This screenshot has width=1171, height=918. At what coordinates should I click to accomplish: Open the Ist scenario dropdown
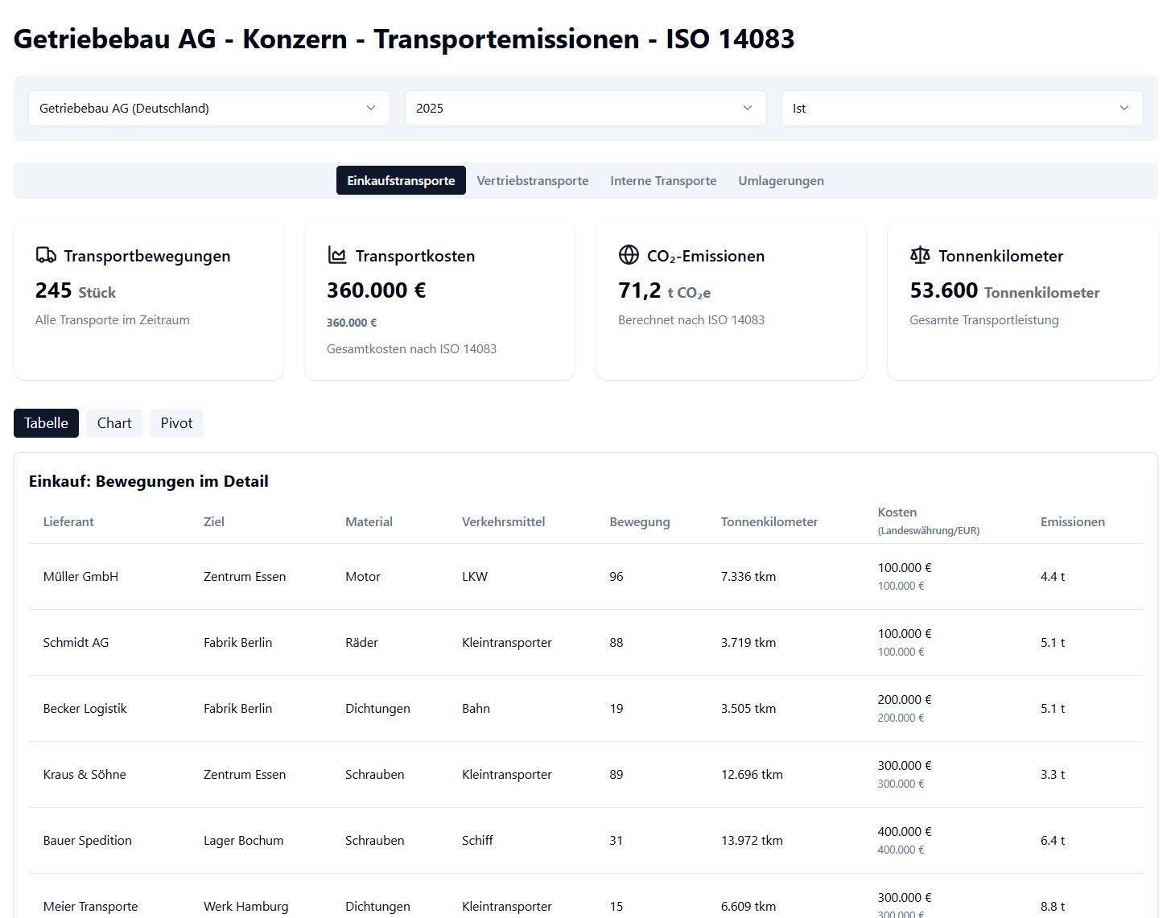click(961, 108)
